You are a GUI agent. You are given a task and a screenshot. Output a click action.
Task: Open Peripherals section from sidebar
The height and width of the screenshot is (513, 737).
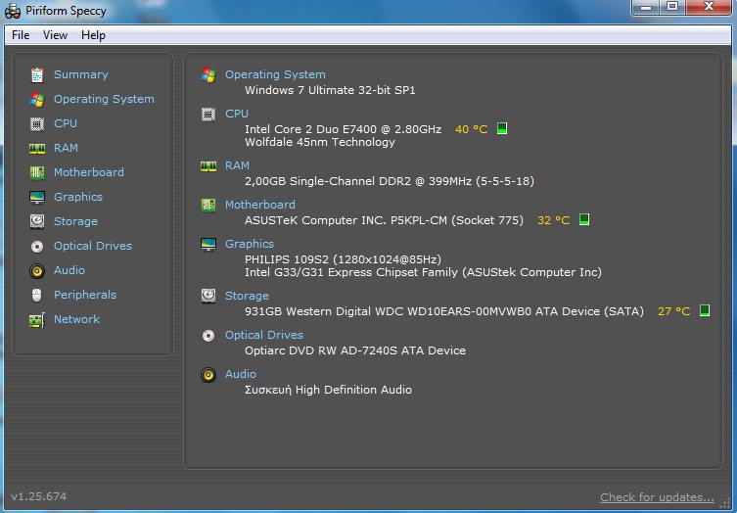point(85,295)
